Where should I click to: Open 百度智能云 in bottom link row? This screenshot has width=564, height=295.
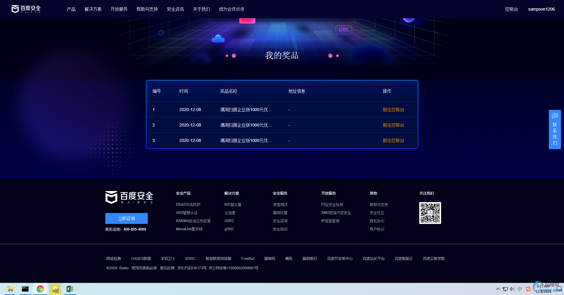pyautogui.click(x=404, y=259)
